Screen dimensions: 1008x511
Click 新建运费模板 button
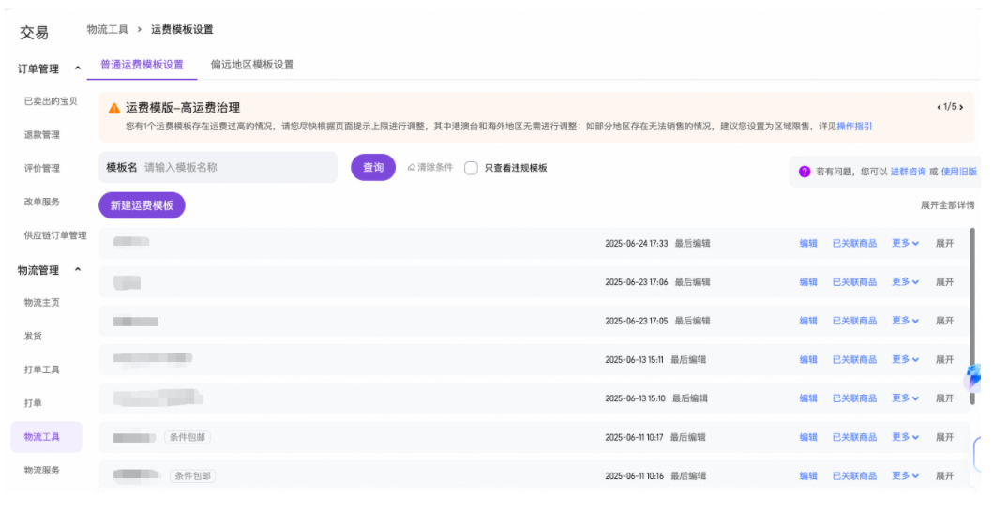(x=142, y=205)
